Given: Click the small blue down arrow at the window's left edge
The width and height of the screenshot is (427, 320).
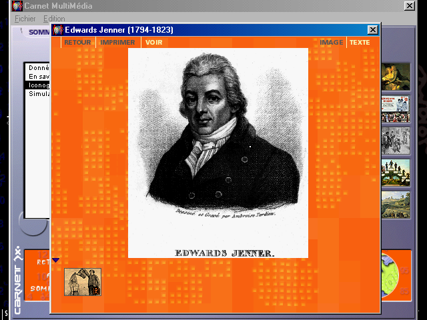Looking at the screenshot, I should click(56, 261).
